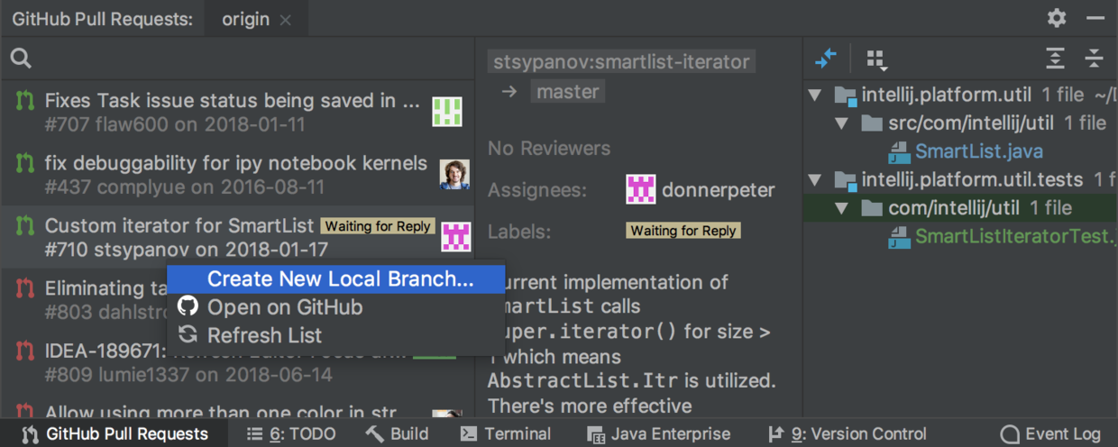Select pull request #809 by lumie1337
1118x447 pixels.
(x=237, y=362)
